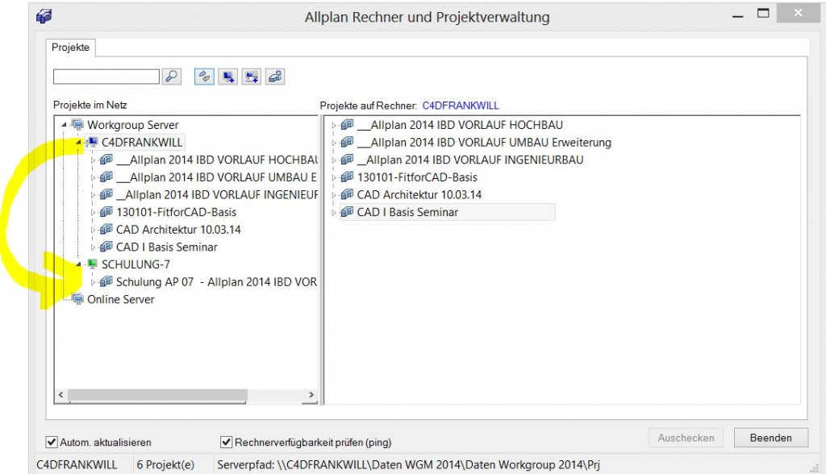
Task: Toggle the Autom. aktualisieren checkbox
Action: 52,442
